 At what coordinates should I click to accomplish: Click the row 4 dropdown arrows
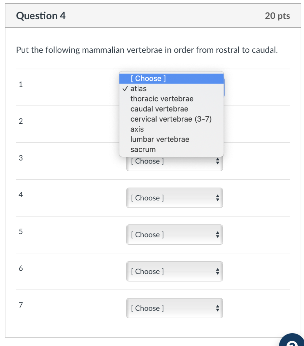pos(218,198)
